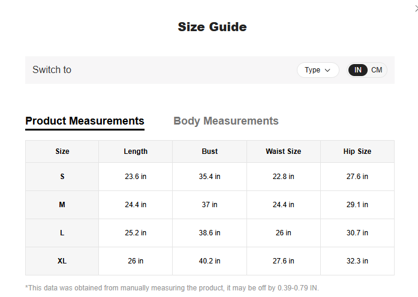The image size is (418, 297).
Task: Select the XL size row label
Action: (62, 261)
